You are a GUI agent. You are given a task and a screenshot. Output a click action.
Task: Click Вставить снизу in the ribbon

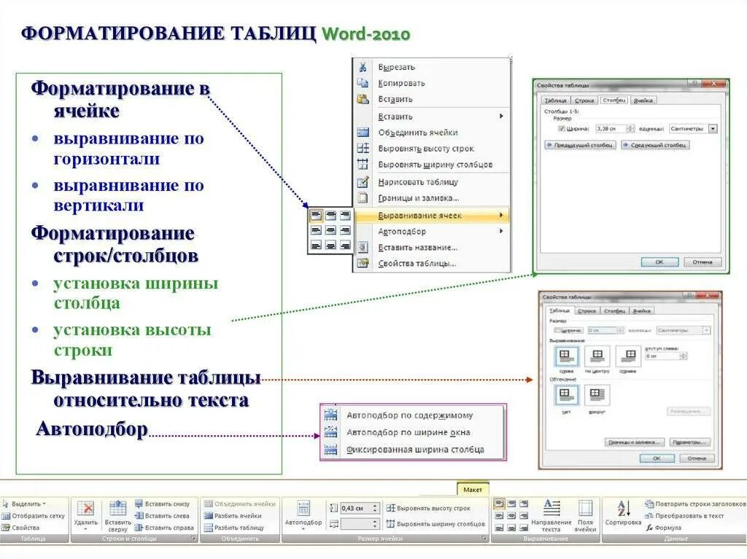(163, 504)
